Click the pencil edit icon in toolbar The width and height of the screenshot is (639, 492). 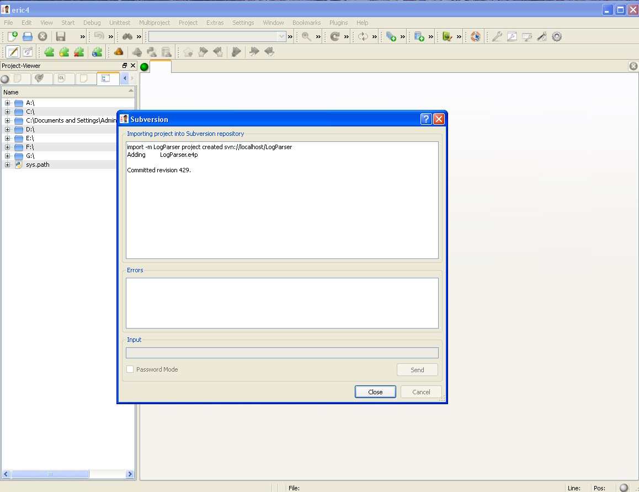point(13,52)
